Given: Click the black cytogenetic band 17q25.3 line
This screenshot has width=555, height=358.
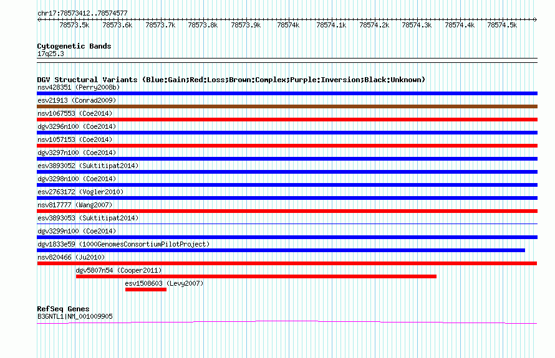Looking at the screenshot, I should pyautogui.click(x=287, y=60).
